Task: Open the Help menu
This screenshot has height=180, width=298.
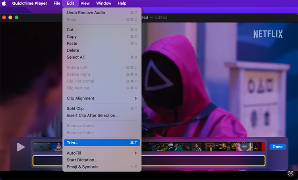Action: [x=122, y=3]
